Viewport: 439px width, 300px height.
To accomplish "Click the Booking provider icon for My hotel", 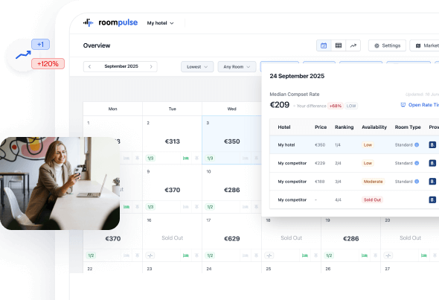I will pyautogui.click(x=432, y=145).
